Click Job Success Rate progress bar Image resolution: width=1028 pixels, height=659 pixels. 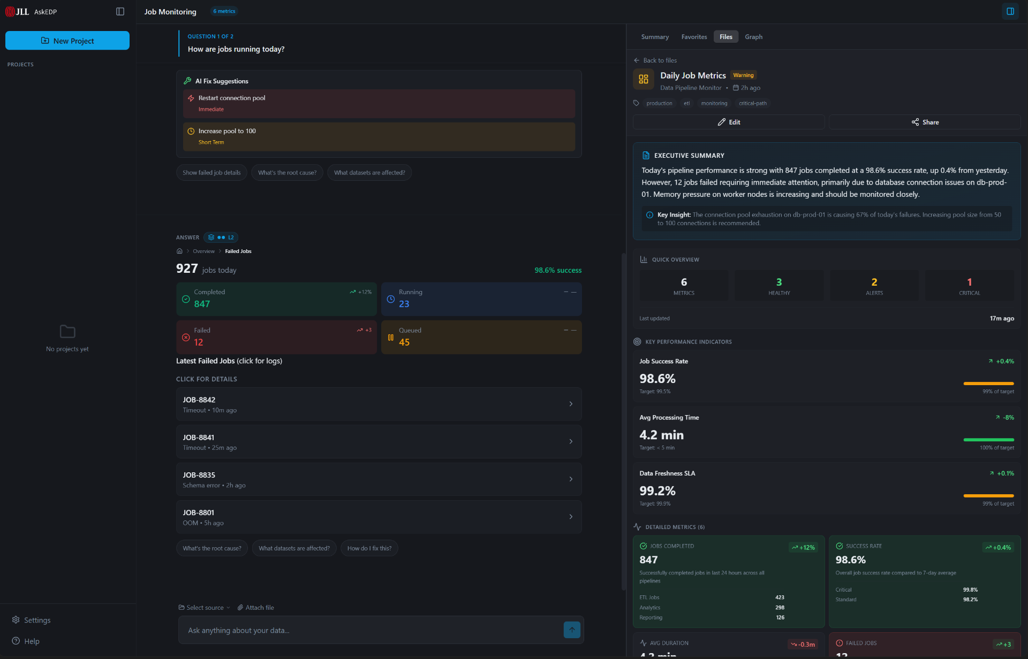[988, 384]
